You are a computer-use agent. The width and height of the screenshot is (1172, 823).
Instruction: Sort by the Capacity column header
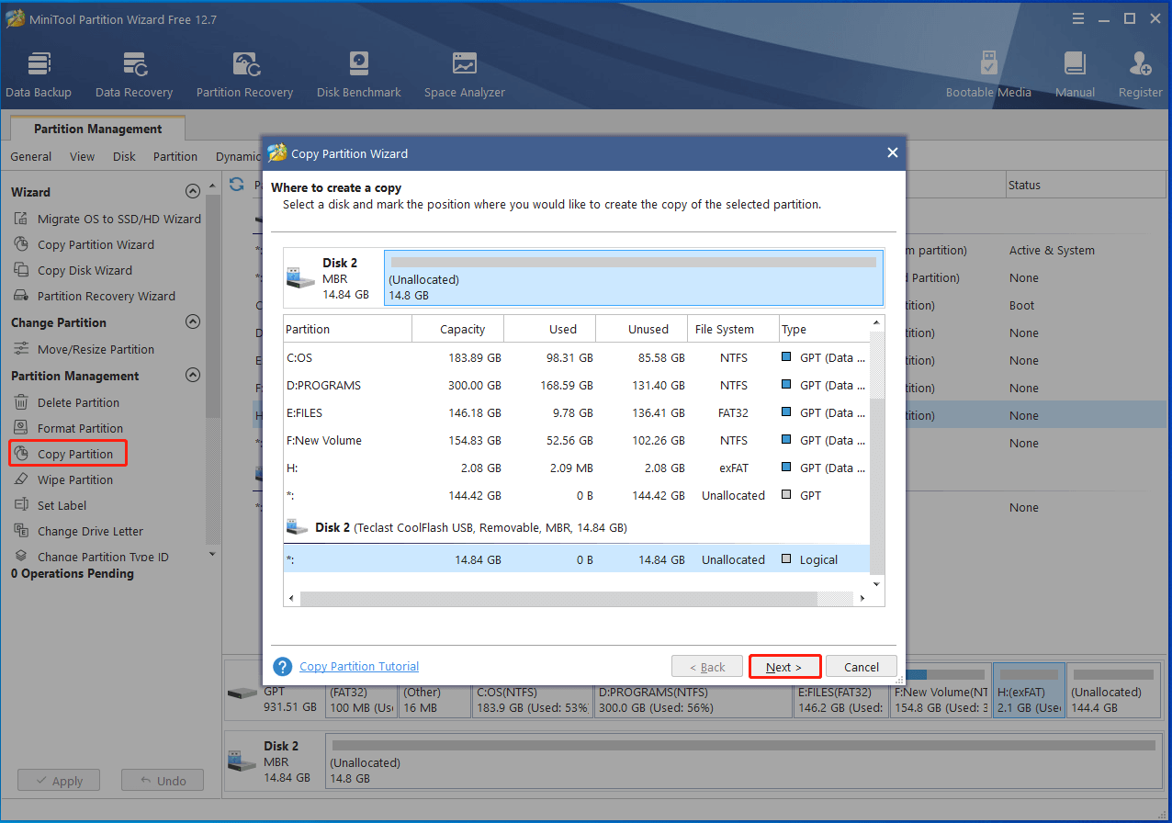pyautogui.click(x=458, y=329)
